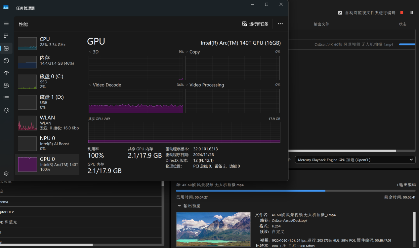The width and height of the screenshot is (419, 248).
Task: Select the Performance page sidebar icon
Action: point(6,48)
